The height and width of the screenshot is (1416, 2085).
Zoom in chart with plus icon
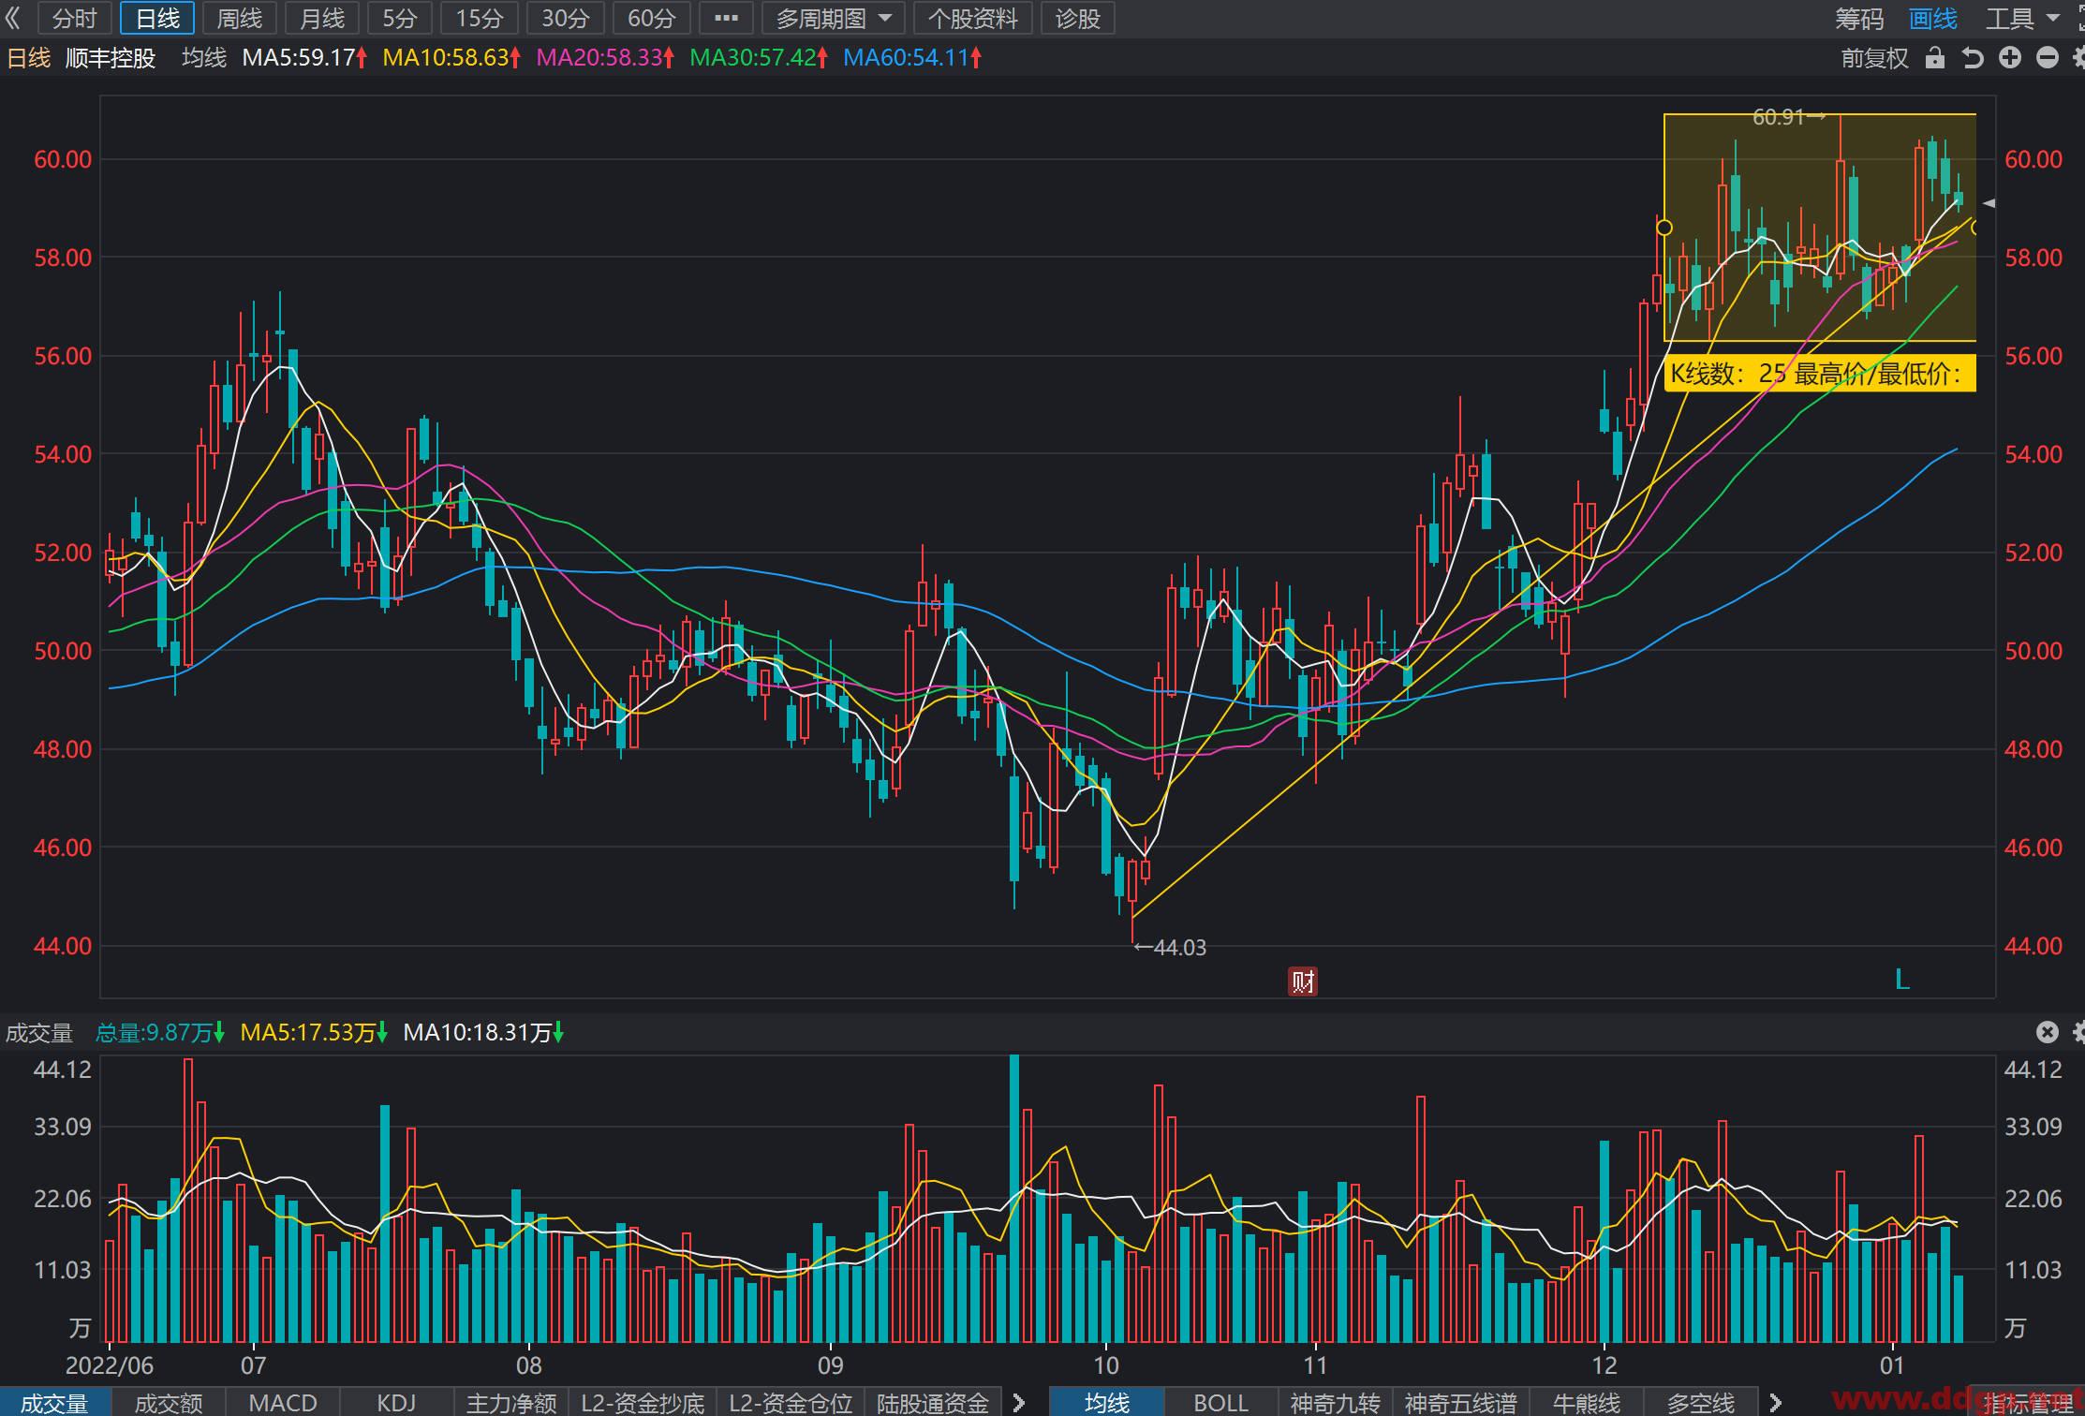[x=2010, y=58]
